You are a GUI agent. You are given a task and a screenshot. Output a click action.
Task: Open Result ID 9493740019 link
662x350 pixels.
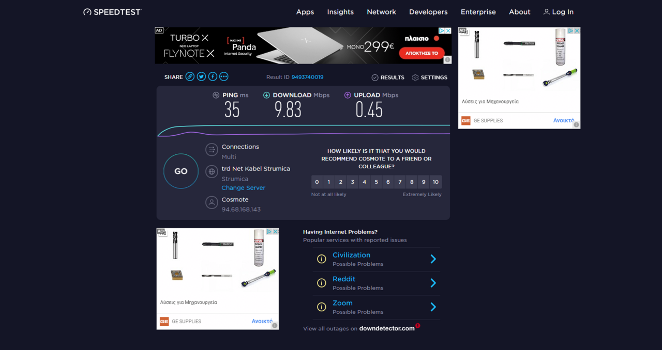pyautogui.click(x=307, y=77)
